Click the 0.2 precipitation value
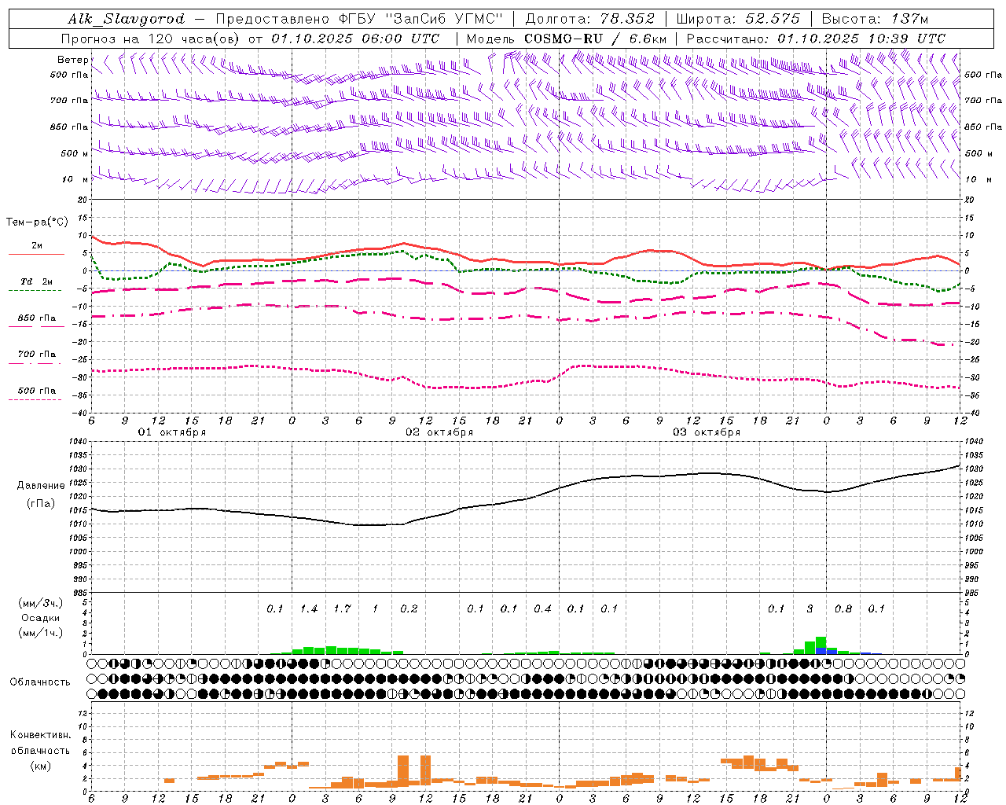Image resolution: width=1006 pixels, height=805 pixels. pyautogui.click(x=409, y=609)
